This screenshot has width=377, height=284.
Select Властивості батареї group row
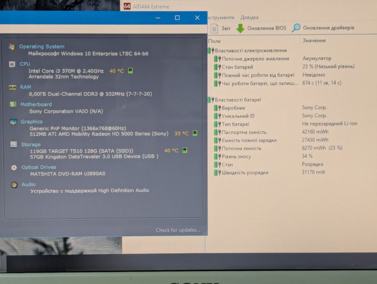pyautogui.click(x=235, y=100)
